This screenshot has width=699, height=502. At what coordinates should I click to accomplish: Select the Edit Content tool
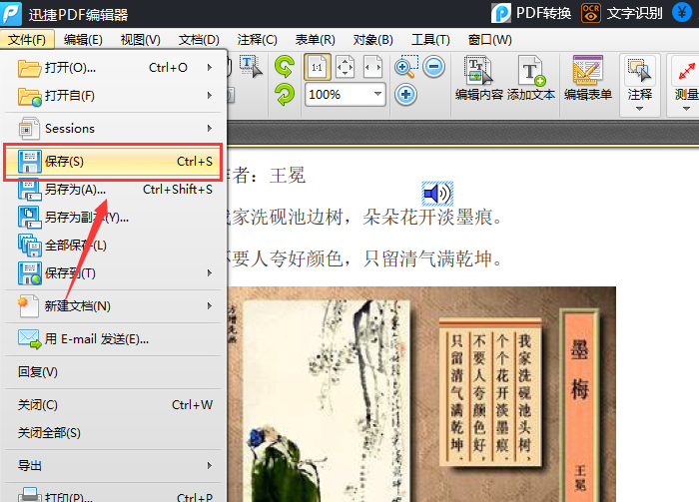click(x=478, y=79)
